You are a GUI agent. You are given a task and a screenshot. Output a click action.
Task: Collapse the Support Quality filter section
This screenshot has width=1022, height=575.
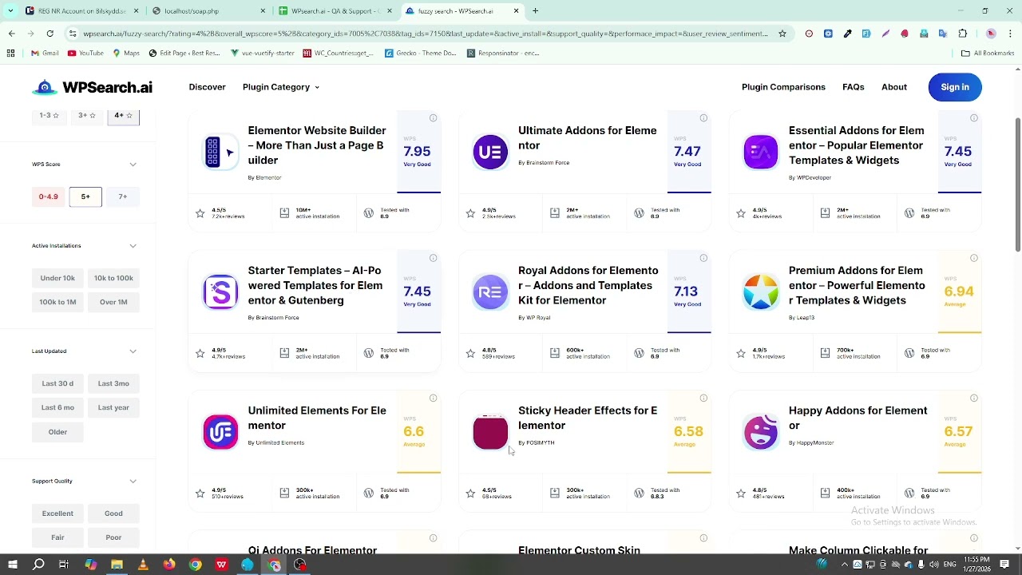tap(133, 482)
